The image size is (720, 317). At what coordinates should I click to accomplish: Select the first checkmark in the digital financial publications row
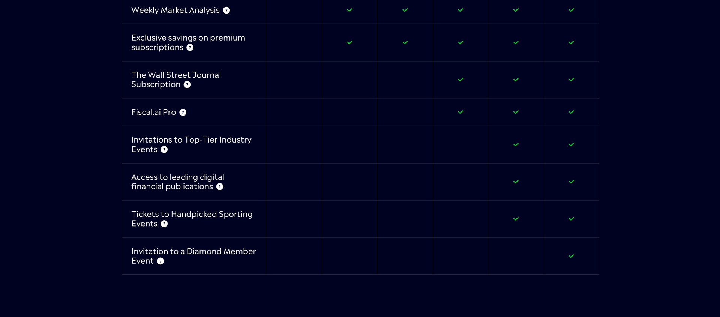click(516, 182)
